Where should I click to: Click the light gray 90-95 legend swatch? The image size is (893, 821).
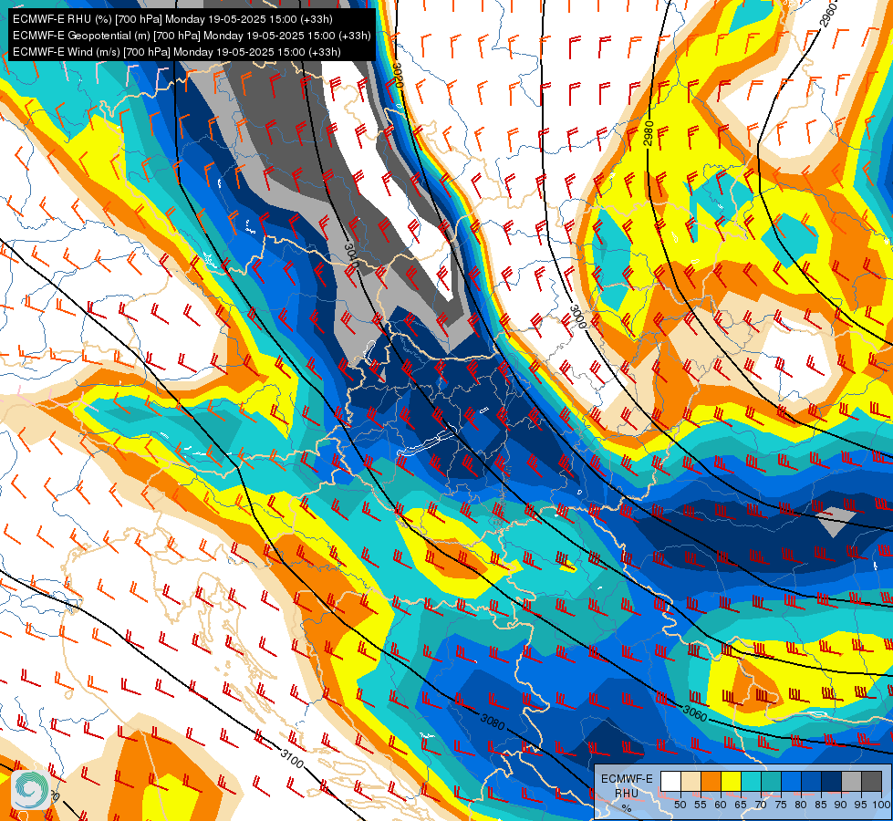click(851, 782)
